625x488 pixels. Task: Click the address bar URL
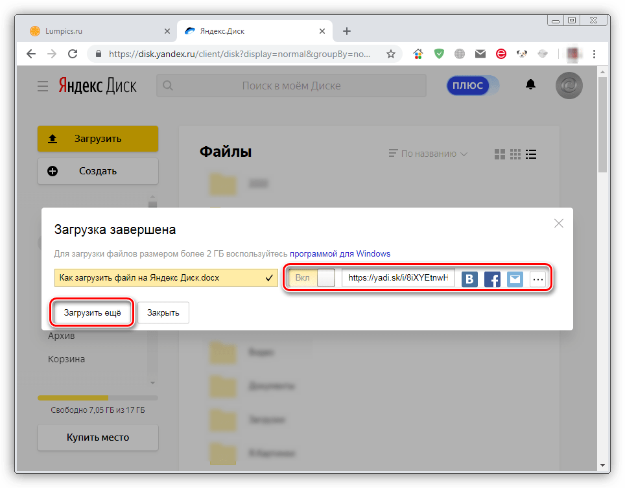pos(239,54)
